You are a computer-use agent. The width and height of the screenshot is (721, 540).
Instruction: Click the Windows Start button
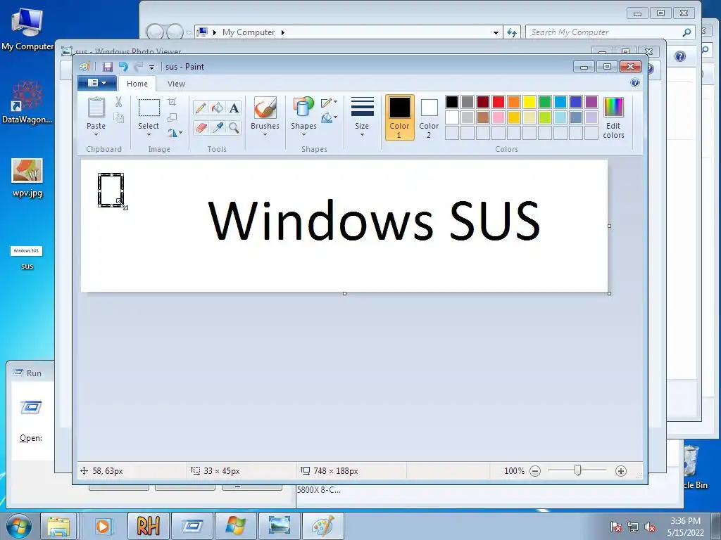click(18, 526)
